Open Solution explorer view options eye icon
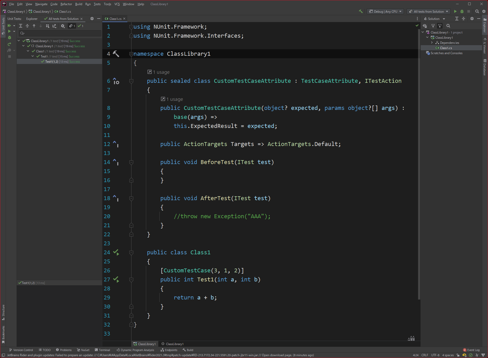This screenshot has height=358, width=488. [x=425, y=26]
